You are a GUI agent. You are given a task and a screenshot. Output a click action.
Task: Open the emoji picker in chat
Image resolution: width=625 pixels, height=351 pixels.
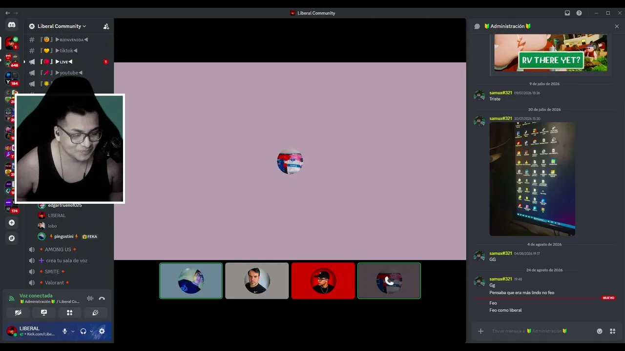(600, 331)
